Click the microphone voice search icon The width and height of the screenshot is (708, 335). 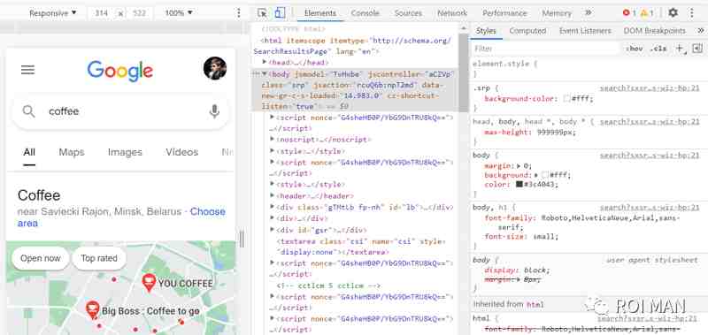[x=214, y=111]
